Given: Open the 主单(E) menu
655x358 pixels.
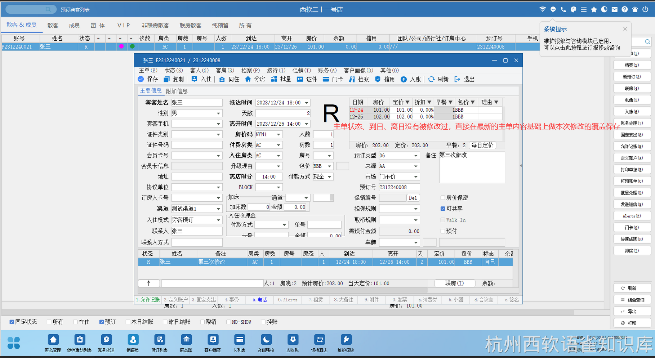Looking at the screenshot, I should (x=148, y=71).
